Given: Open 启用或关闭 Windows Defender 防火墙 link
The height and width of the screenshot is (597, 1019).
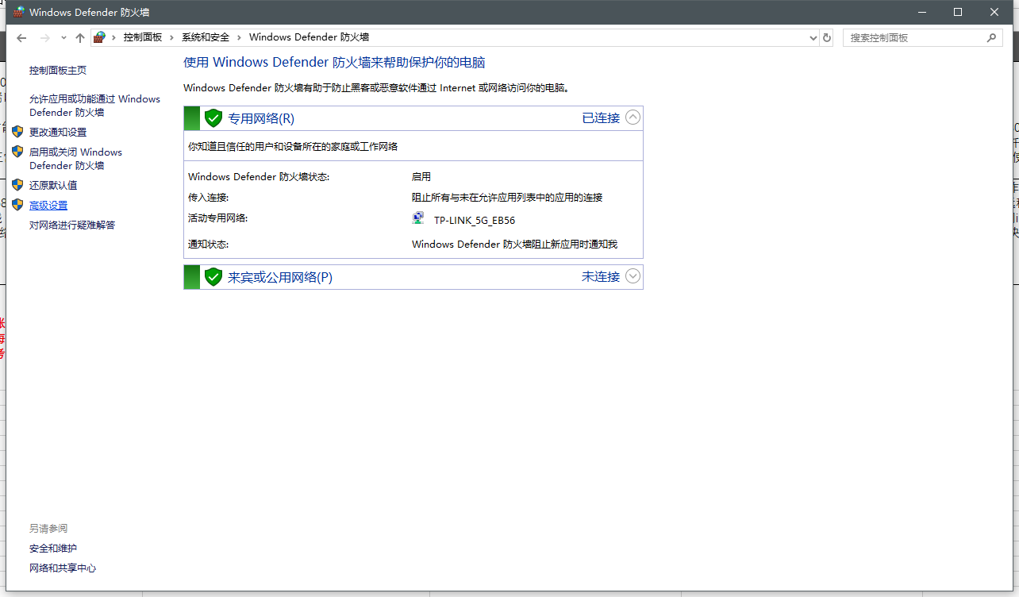Looking at the screenshot, I should (75, 159).
